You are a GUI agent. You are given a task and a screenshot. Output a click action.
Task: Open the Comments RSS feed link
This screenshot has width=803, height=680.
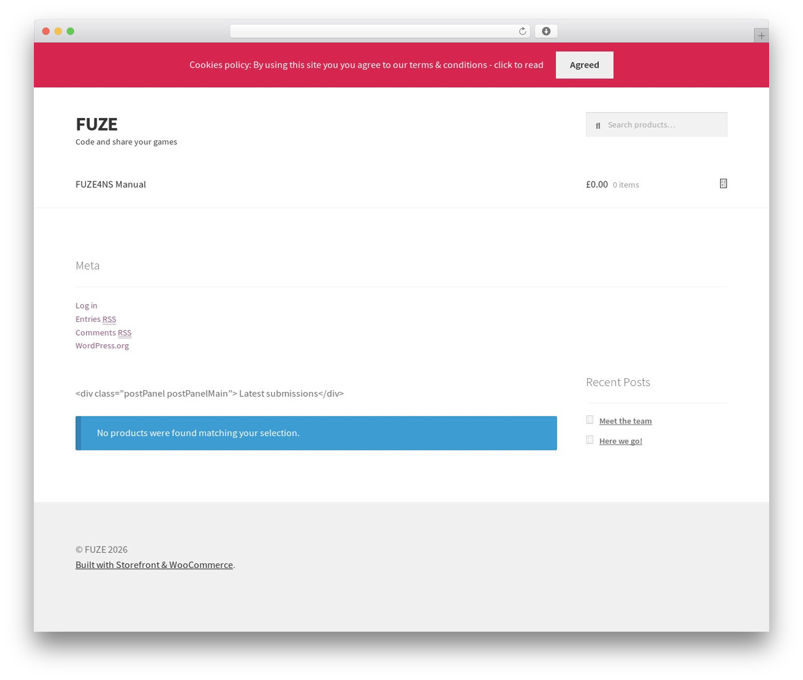pos(104,332)
